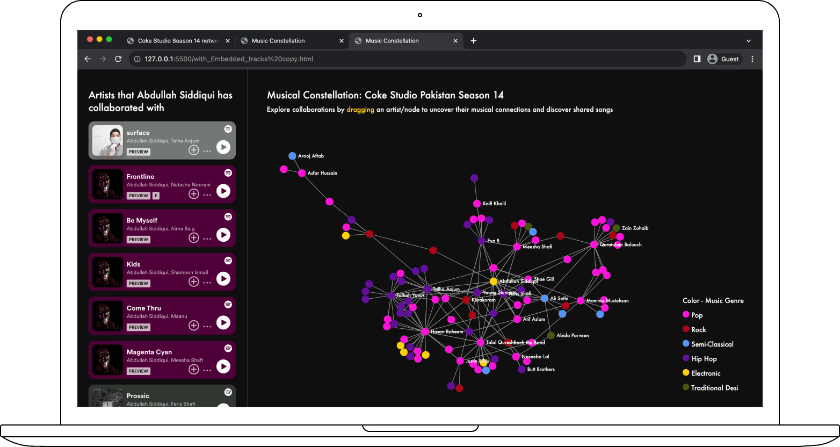Close the active 'Music Constellation' tab
840x447 pixels.
(x=455, y=41)
